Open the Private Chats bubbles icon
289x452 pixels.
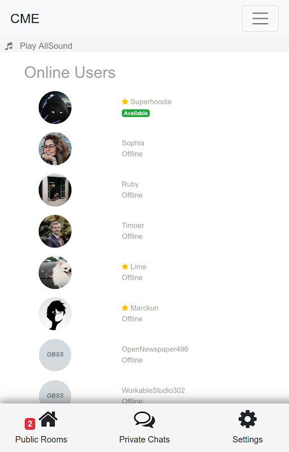144,420
